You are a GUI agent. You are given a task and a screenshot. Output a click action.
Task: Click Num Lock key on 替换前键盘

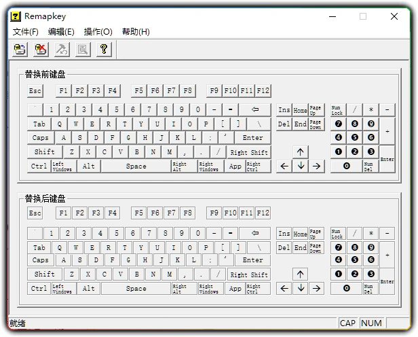pyautogui.click(x=339, y=110)
